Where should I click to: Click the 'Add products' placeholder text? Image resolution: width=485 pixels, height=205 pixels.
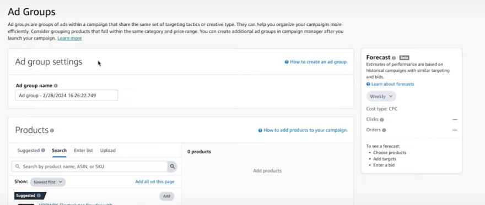coord(267,171)
